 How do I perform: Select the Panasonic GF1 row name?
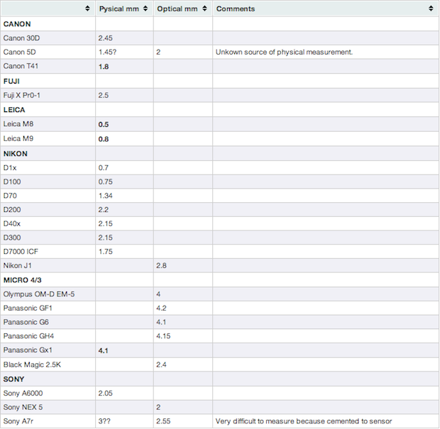28,308
